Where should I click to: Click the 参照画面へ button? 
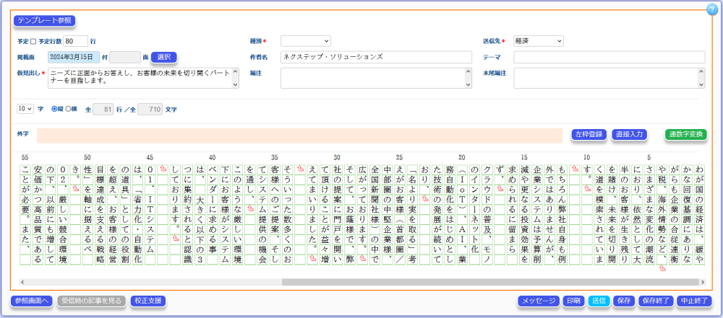pos(32,301)
